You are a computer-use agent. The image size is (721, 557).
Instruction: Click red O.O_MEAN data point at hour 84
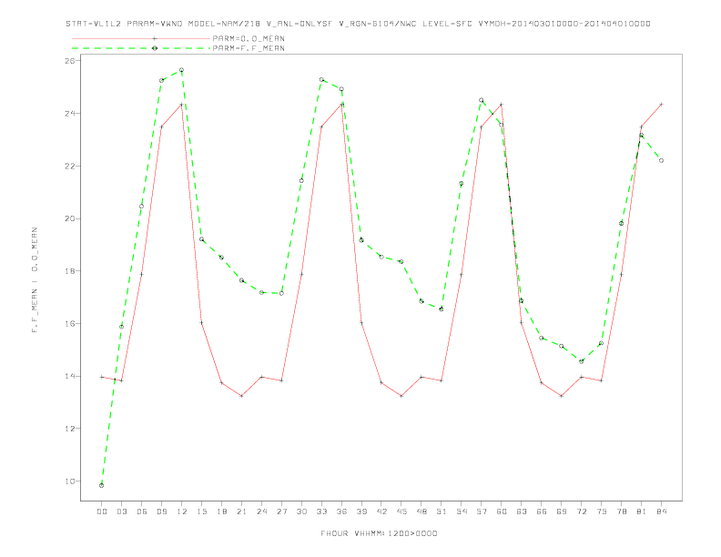click(661, 105)
